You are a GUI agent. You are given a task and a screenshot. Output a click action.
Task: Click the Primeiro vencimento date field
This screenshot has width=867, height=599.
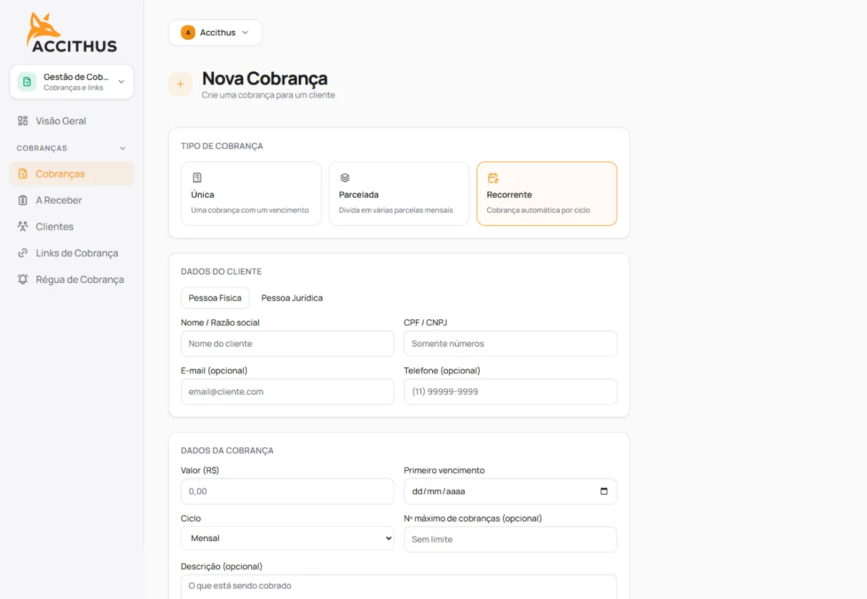click(510, 491)
